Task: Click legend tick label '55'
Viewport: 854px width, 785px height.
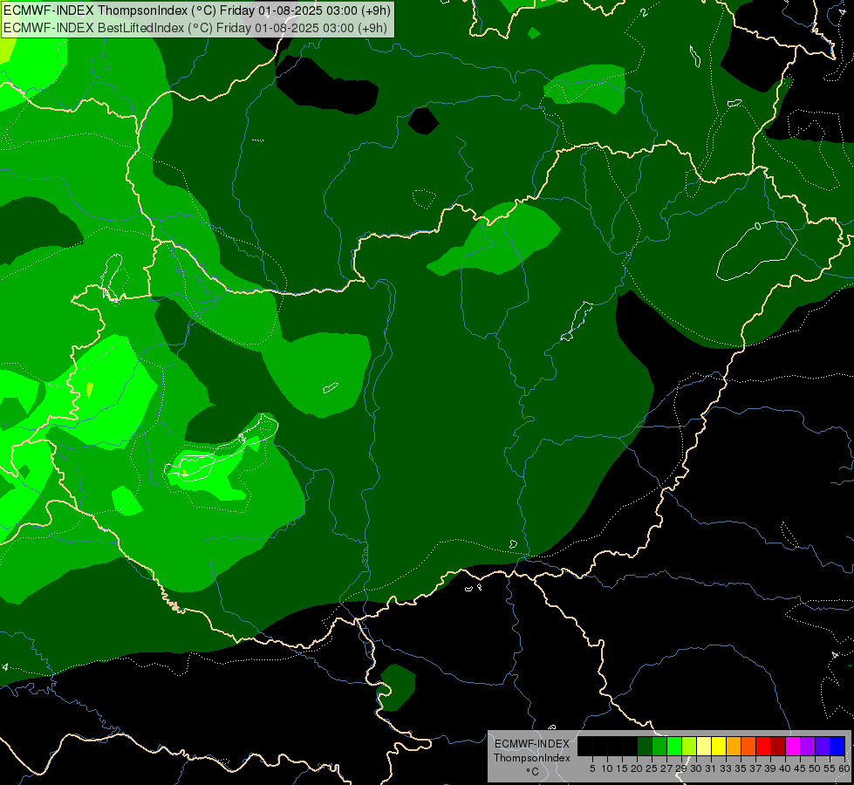Action: point(829,768)
